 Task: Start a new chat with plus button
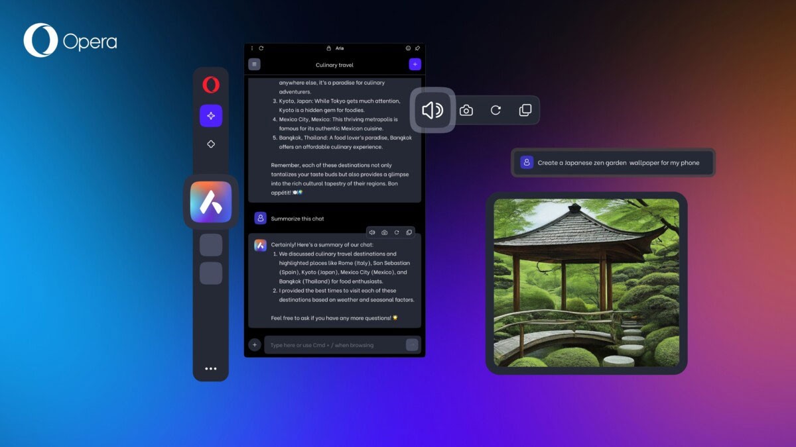pos(415,64)
